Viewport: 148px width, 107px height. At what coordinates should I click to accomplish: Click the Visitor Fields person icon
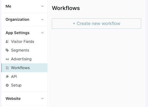[7, 41]
